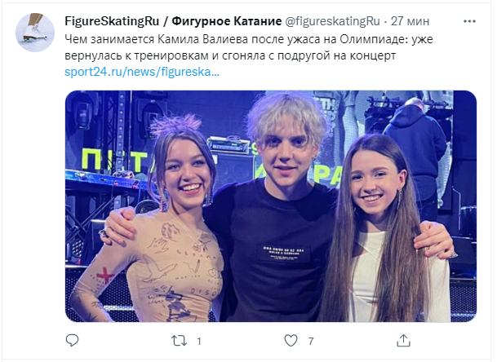Click the FigureSkatingRu display name
This screenshot has height=362, width=497.
pos(112,21)
